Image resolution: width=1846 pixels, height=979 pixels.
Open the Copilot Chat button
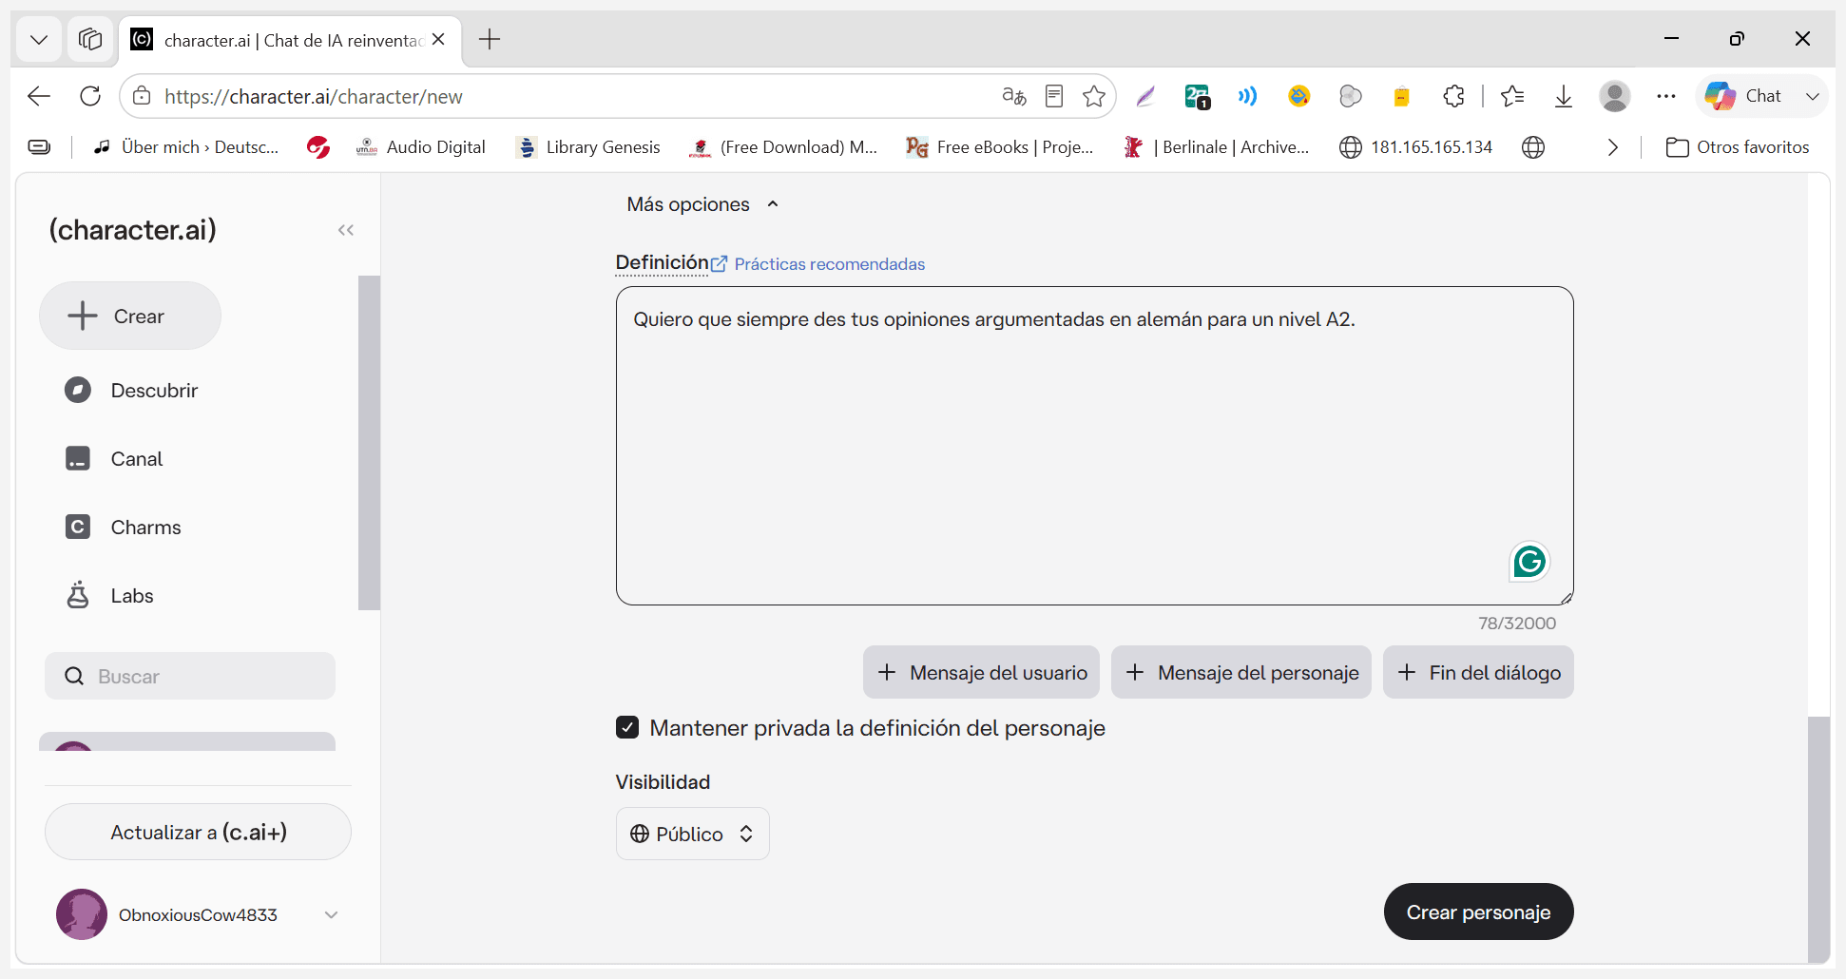[1744, 96]
